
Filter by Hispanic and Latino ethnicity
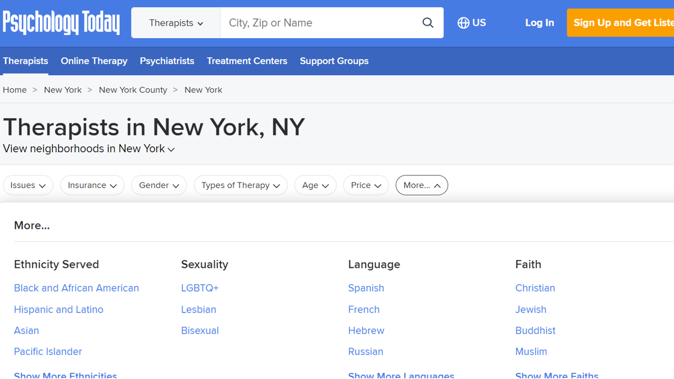pos(58,309)
